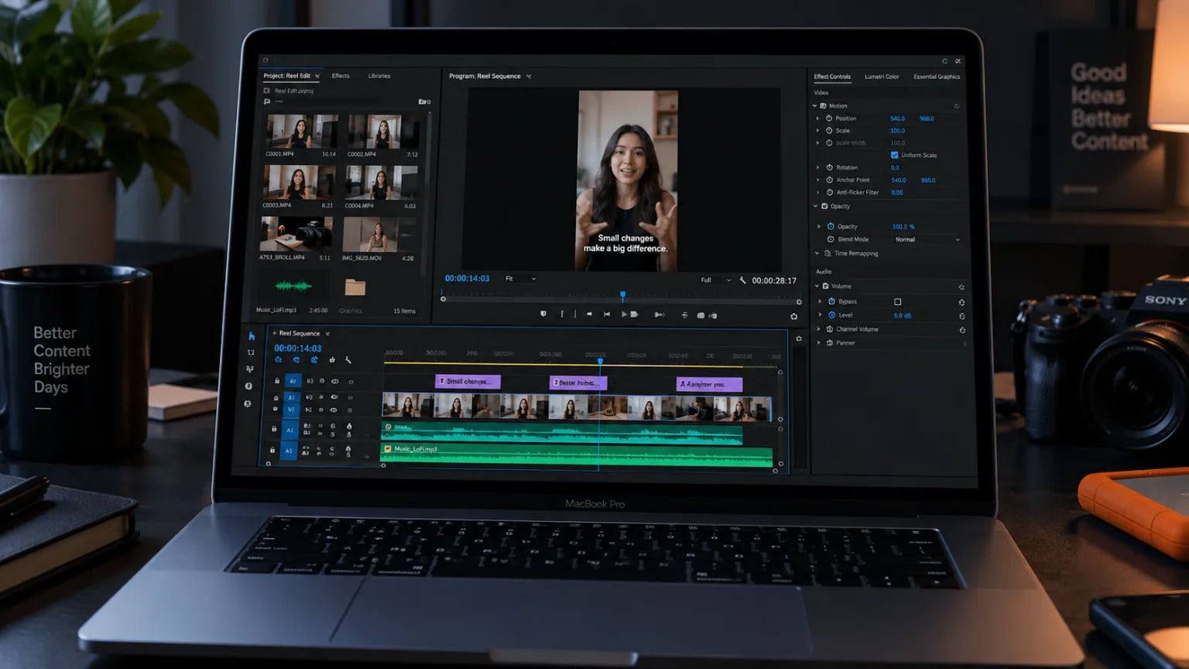Click the linked selection icon in timeline header
Screen dimensions: 1189x669
tap(314, 360)
